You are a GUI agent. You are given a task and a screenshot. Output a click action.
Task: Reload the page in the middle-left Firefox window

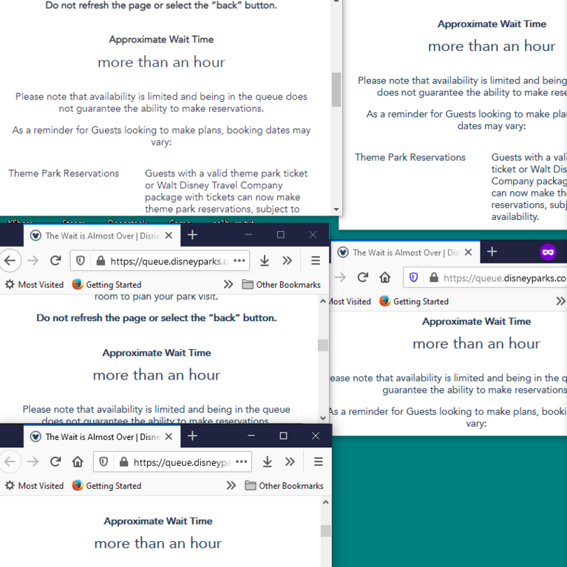pyautogui.click(x=55, y=261)
